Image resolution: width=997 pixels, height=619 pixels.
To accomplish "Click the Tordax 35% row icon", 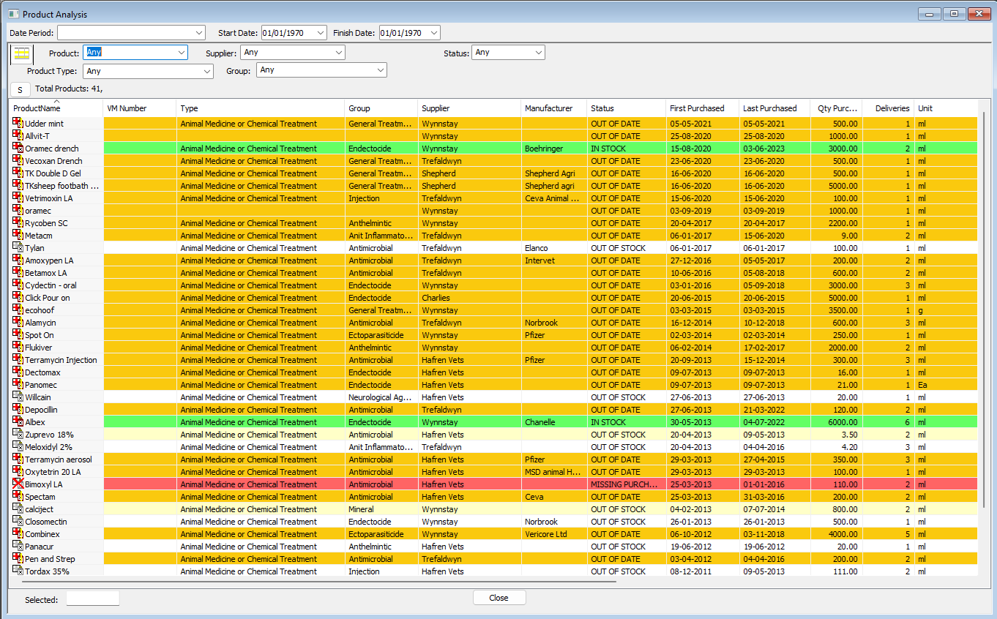I will click(18, 571).
